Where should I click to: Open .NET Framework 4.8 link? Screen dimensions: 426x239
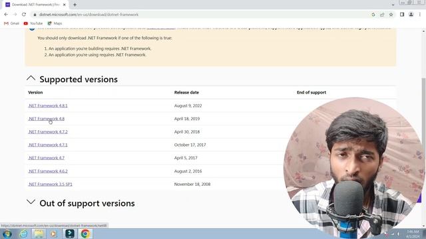pyautogui.click(x=47, y=119)
